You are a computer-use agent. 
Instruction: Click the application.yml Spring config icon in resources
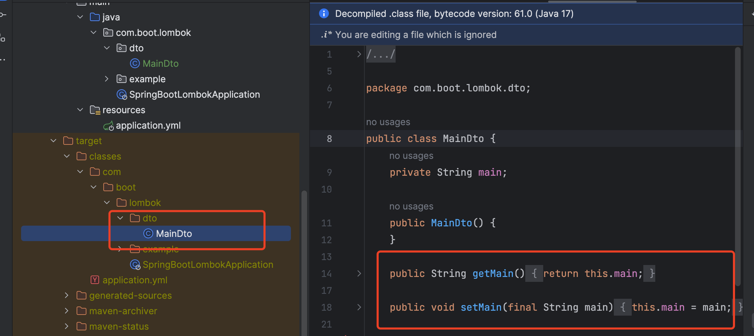(109, 125)
